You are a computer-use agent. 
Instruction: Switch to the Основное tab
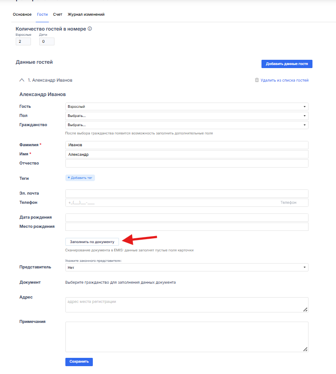pyautogui.click(x=22, y=14)
